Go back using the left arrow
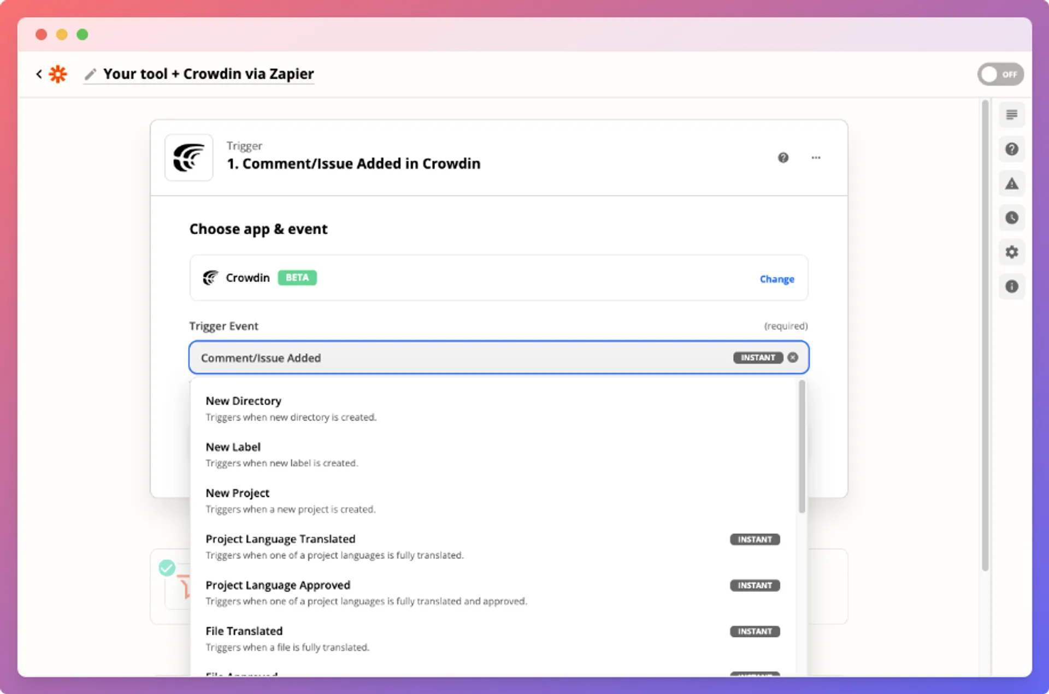Image resolution: width=1049 pixels, height=694 pixels. pos(39,74)
